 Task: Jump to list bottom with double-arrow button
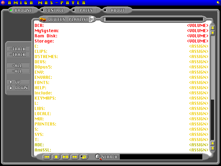[x=213, y=148]
